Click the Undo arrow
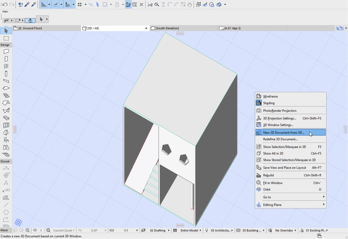348x239 pixels. click(5, 4)
